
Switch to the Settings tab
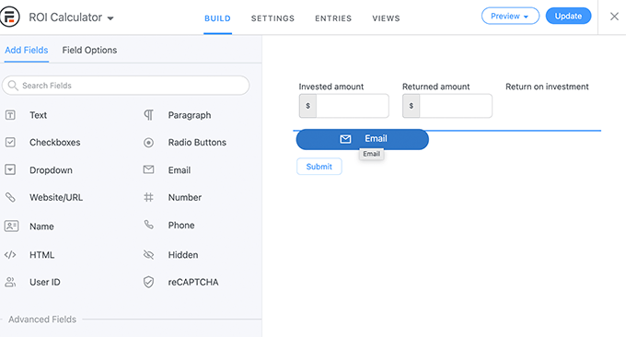272,18
